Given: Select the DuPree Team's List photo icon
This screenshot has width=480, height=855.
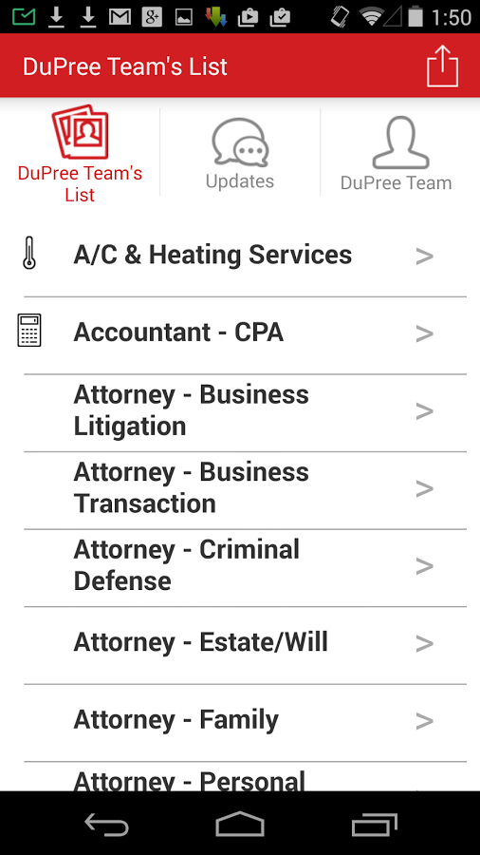Looking at the screenshot, I should tap(80, 131).
